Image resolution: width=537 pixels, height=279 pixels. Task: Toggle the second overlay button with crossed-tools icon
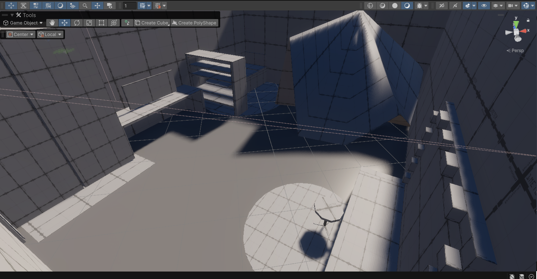[24, 6]
